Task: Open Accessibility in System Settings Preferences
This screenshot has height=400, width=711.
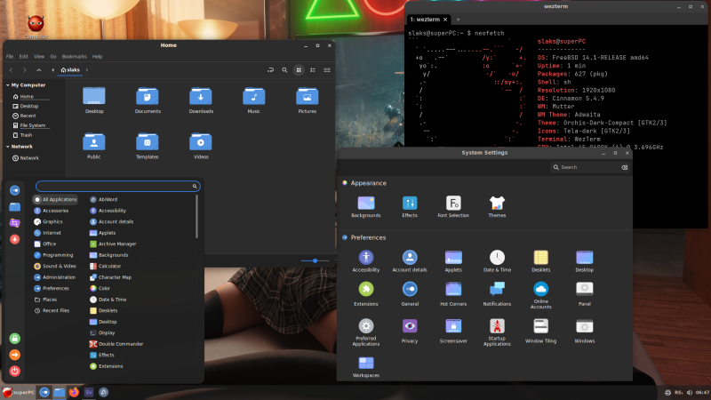Action: [366, 261]
